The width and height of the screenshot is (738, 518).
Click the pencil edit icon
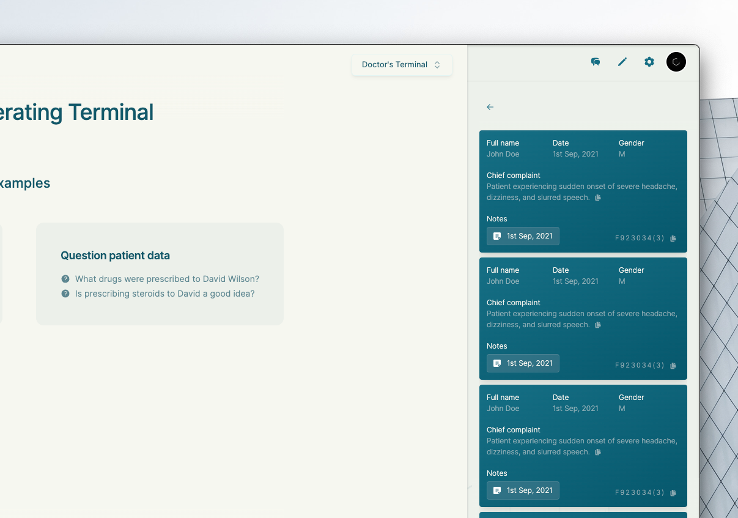(x=622, y=62)
